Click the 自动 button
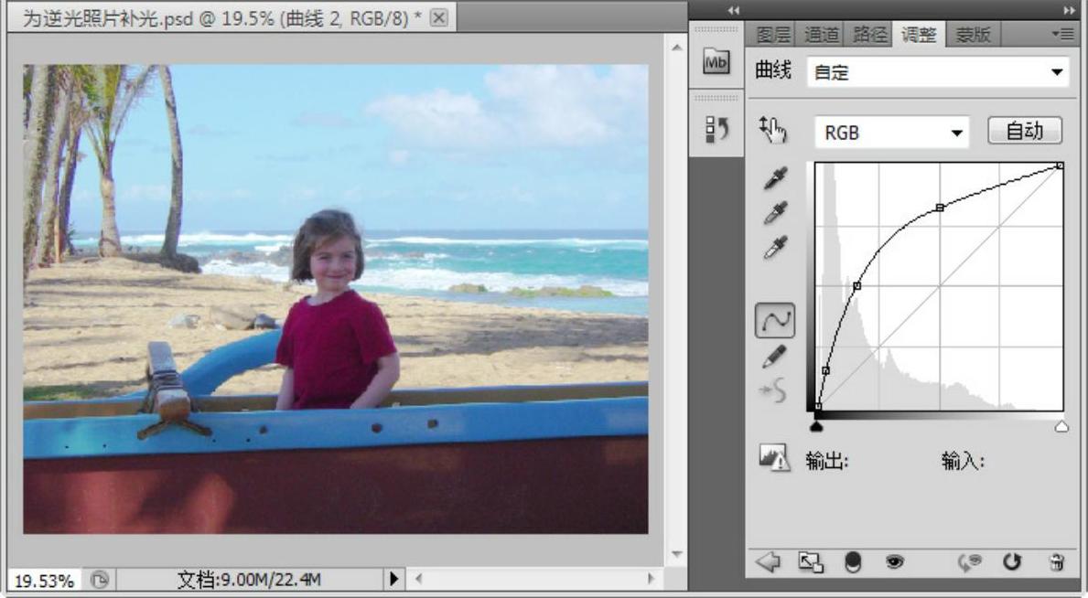Image resolution: width=1088 pixels, height=598 pixels. [1025, 132]
